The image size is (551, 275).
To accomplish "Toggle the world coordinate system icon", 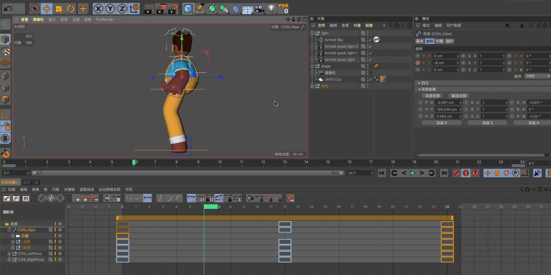I will pos(134,8).
